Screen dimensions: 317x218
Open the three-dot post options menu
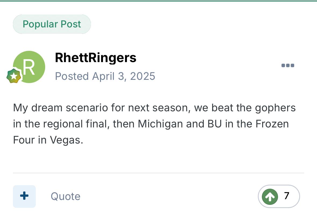tap(288, 65)
